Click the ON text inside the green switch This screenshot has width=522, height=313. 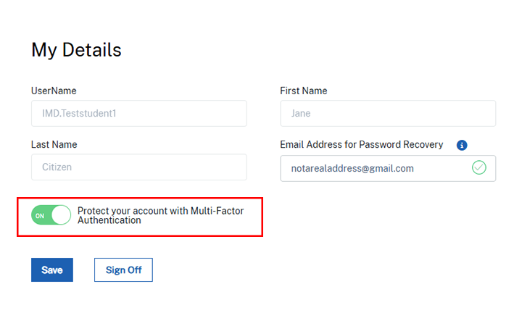click(41, 216)
